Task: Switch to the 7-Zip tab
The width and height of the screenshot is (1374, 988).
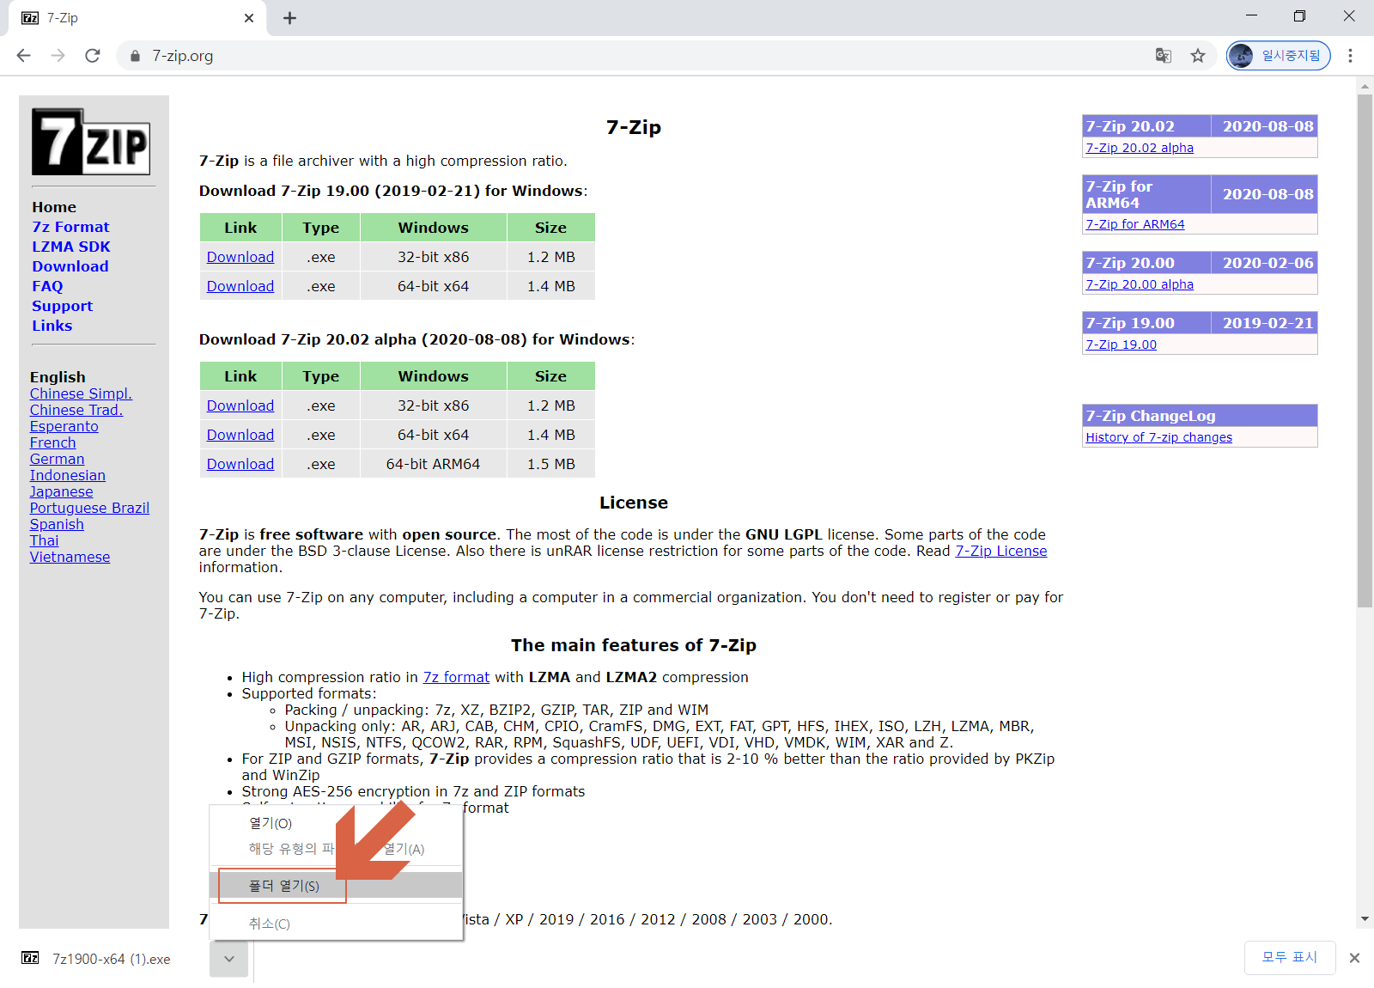Action: [x=137, y=18]
